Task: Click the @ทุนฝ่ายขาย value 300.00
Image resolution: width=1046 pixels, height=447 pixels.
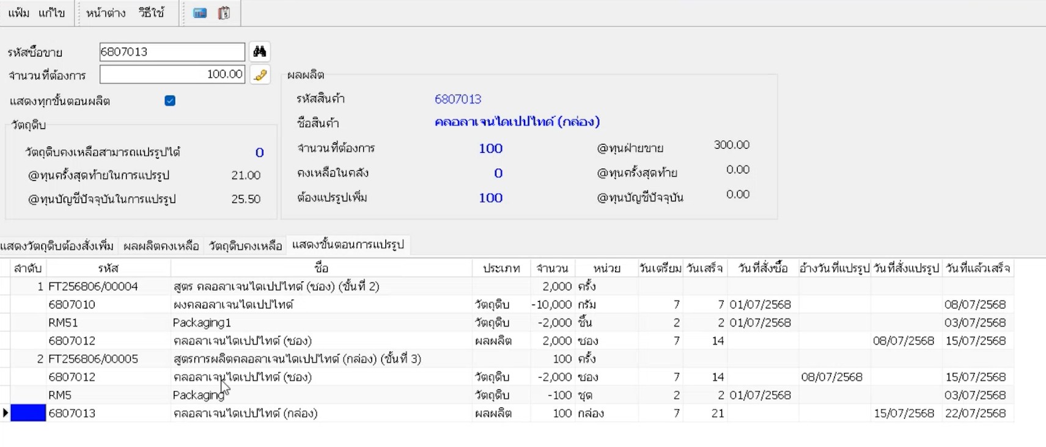Action: click(x=731, y=145)
